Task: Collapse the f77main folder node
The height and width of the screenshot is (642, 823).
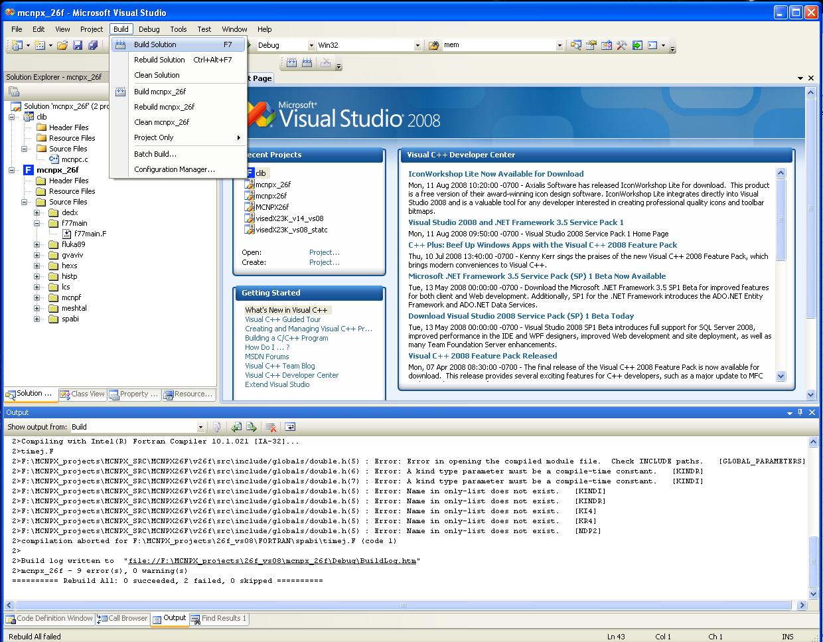Action: [37, 223]
